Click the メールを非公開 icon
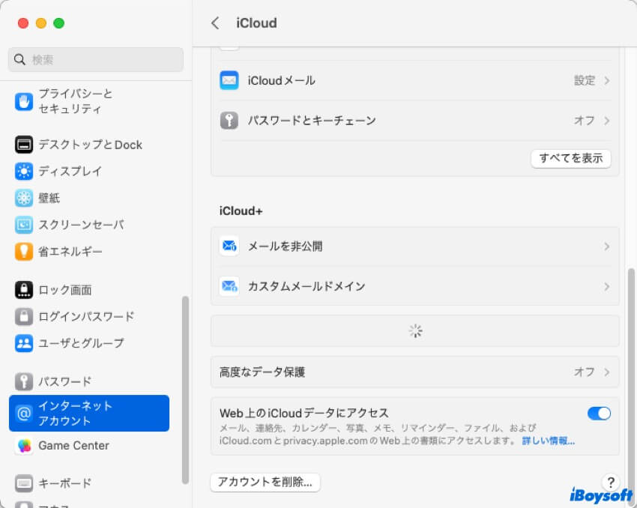 229,246
